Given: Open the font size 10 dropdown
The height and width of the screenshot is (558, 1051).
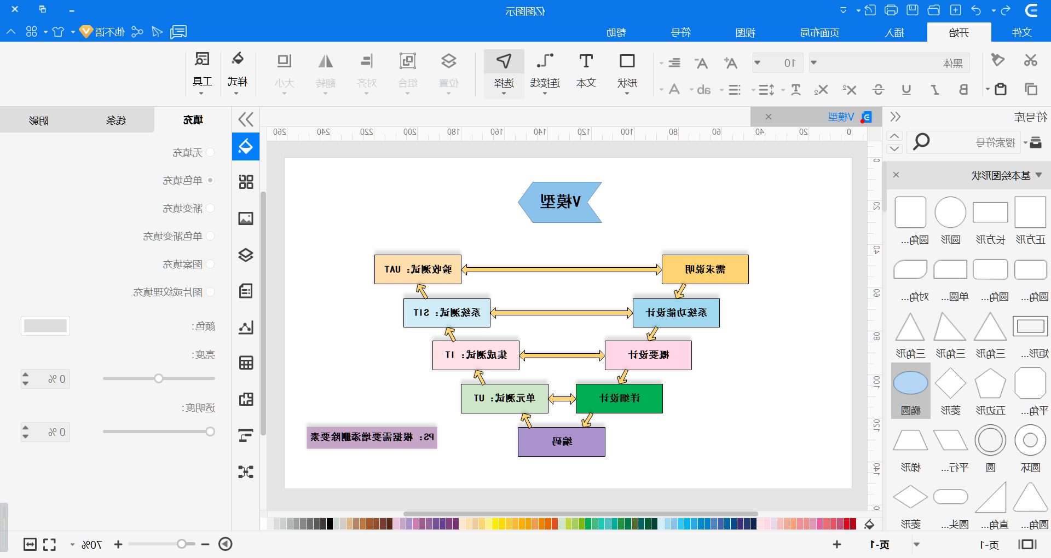Looking at the screenshot, I should pos(757,63).
